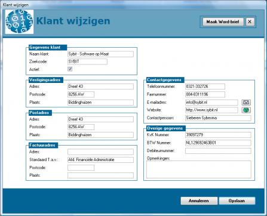Screen dimensions: 267x216
Task: Click the Faxnummer field
Action: click(205, 94)
